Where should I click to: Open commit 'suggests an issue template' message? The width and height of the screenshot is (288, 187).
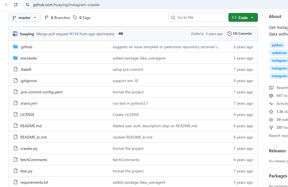pos(166,47)
